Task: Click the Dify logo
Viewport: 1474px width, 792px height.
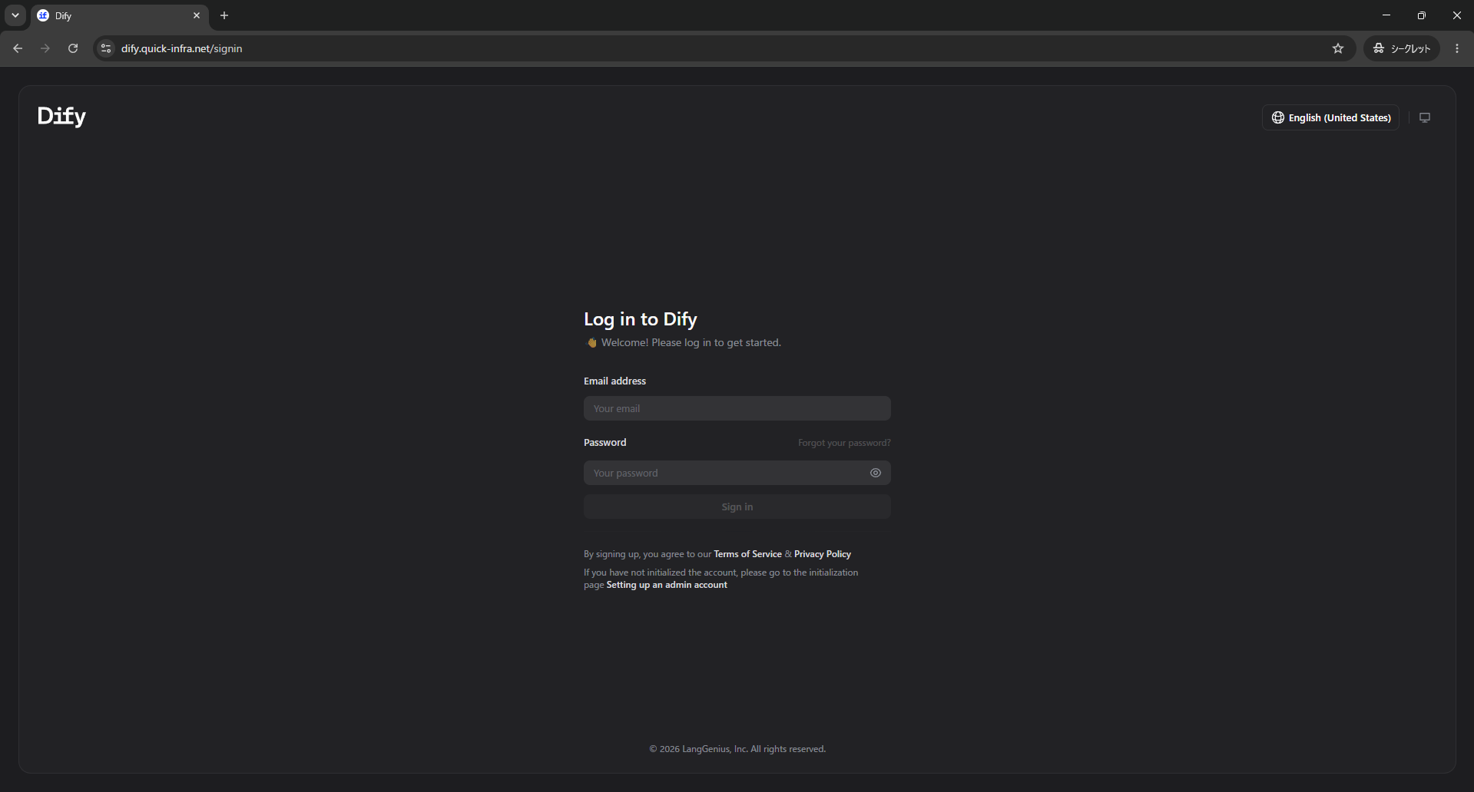Action: pos(61,116)
